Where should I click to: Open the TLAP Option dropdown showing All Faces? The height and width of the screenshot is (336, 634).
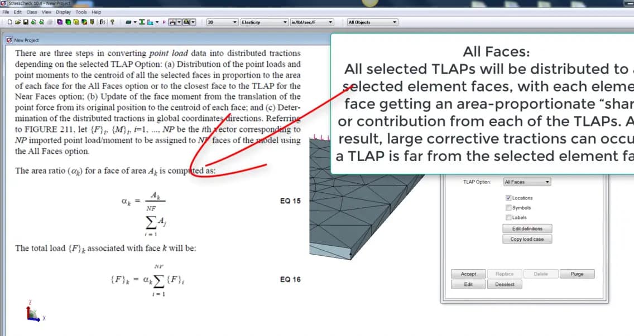pyautogui.click(x=527, y=181)
